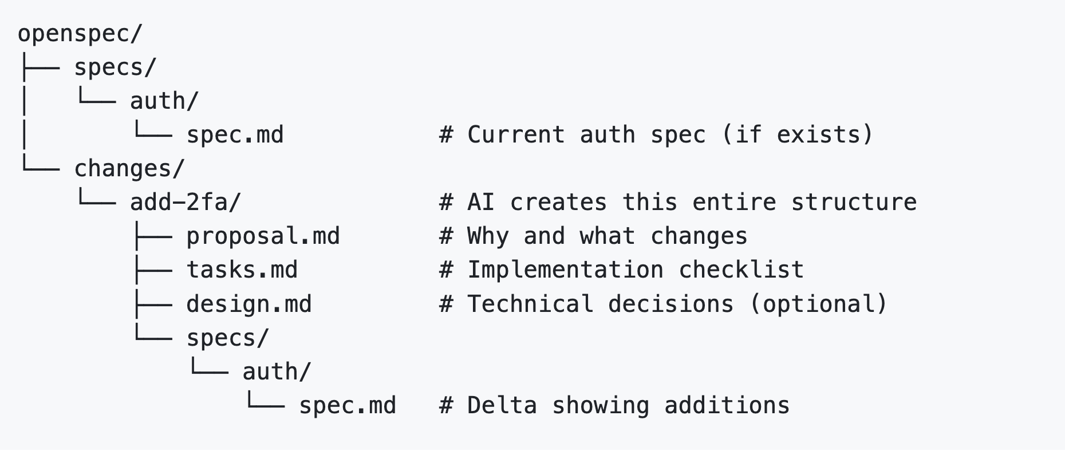The height and width of the screenshot is (451, 1065).
Task: Open the proposal.md file entry
Action: click(x=263, y=236)
